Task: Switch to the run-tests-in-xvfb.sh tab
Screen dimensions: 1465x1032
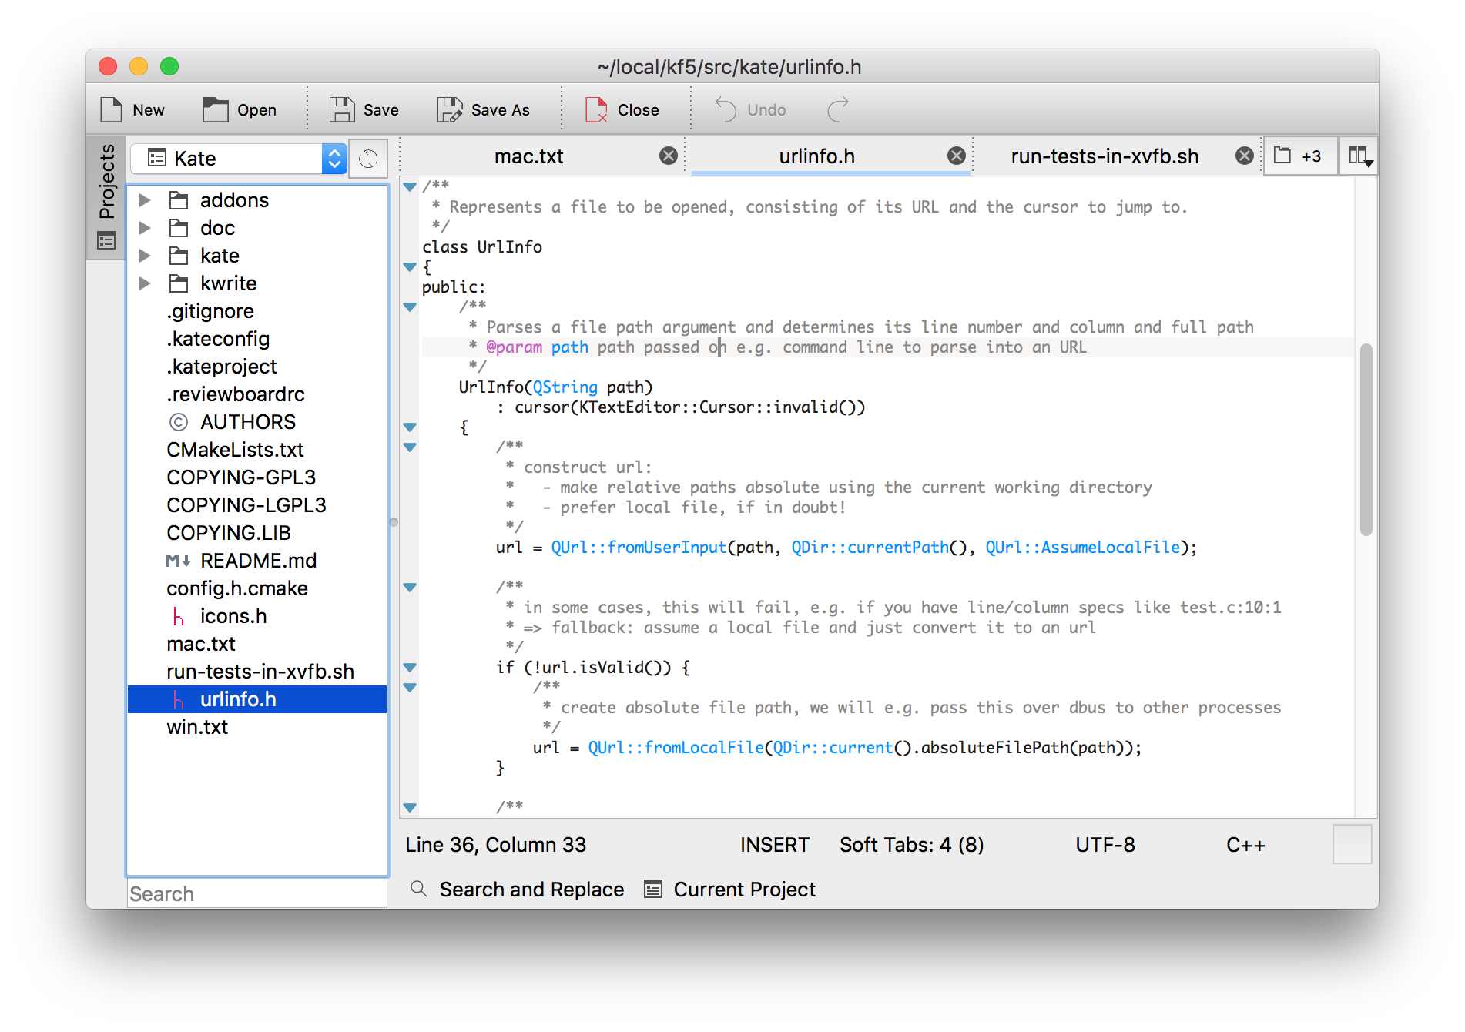Action: tap(1104, 156)
